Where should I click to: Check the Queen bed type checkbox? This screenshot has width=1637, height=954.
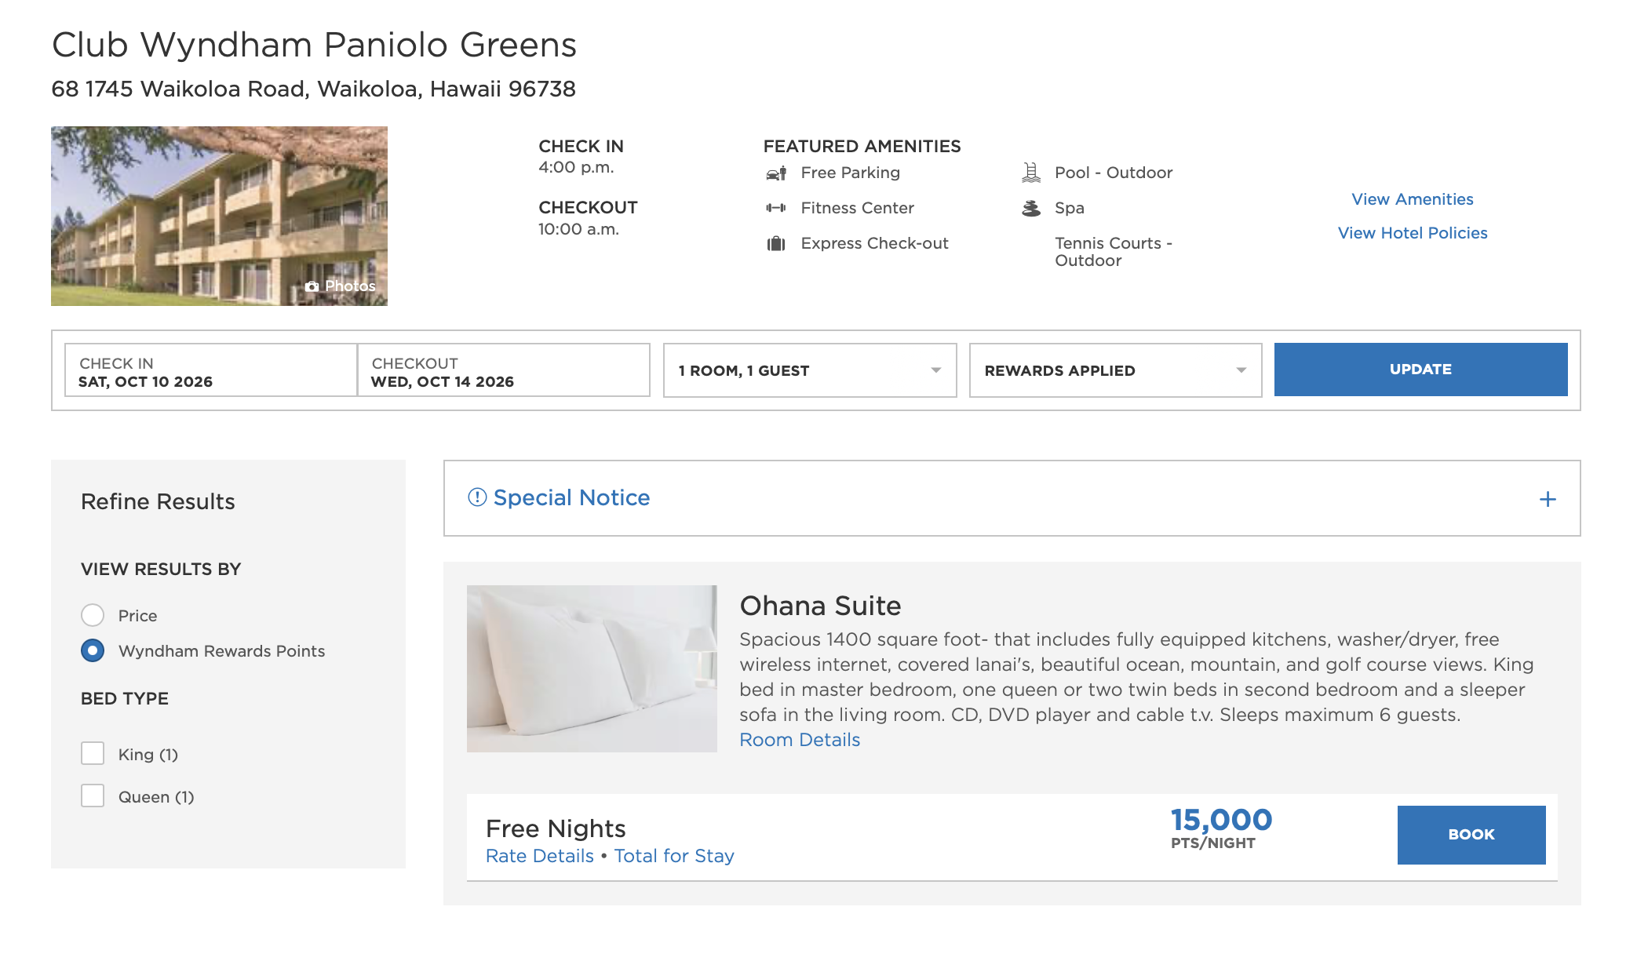click(x=93, y=796)
